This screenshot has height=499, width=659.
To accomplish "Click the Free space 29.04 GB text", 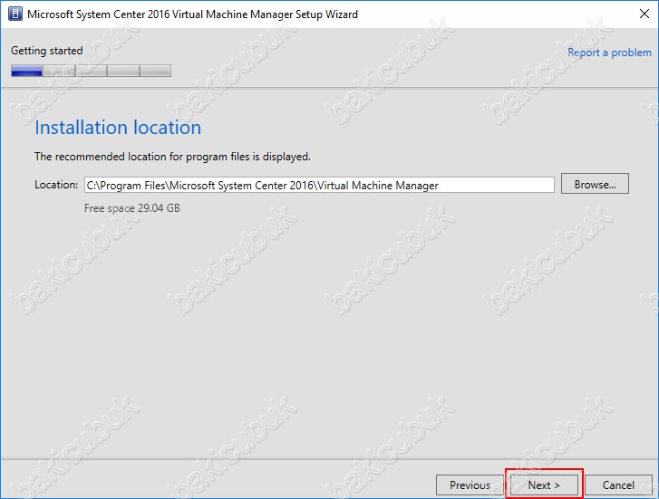I will (132, 208).
